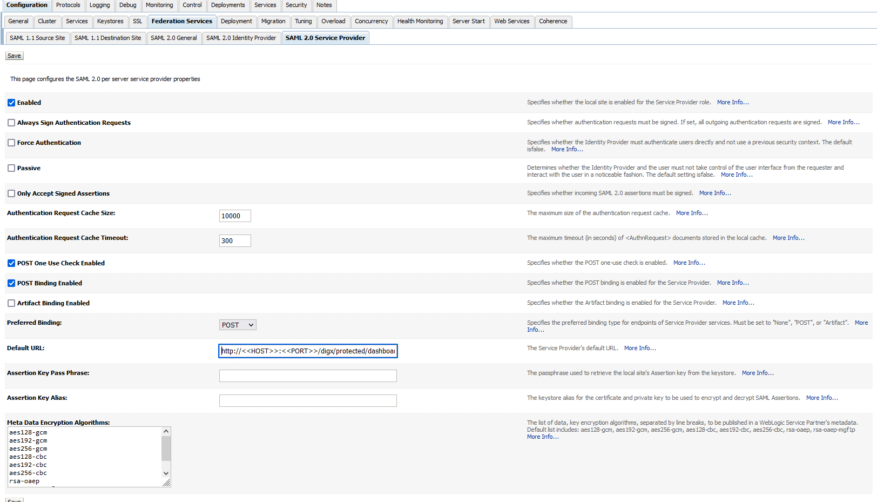Go to the Tuning subtab
This screenshot has height=502, width=877.
(303, 22)
